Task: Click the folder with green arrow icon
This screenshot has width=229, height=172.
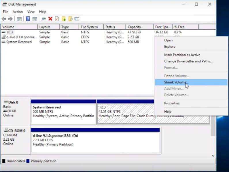Action: pos(64,19)
